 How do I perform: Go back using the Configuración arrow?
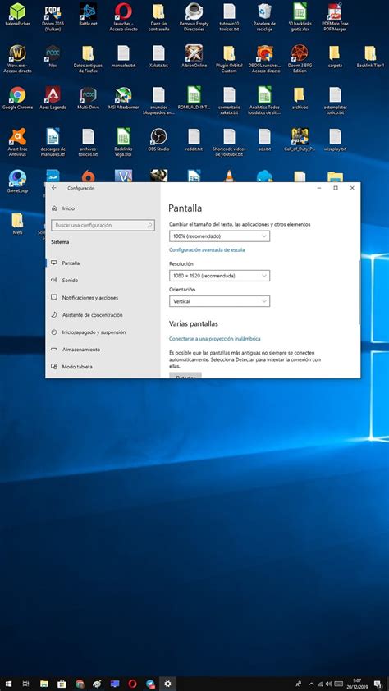pyautogui.click(x=54, y=188)
